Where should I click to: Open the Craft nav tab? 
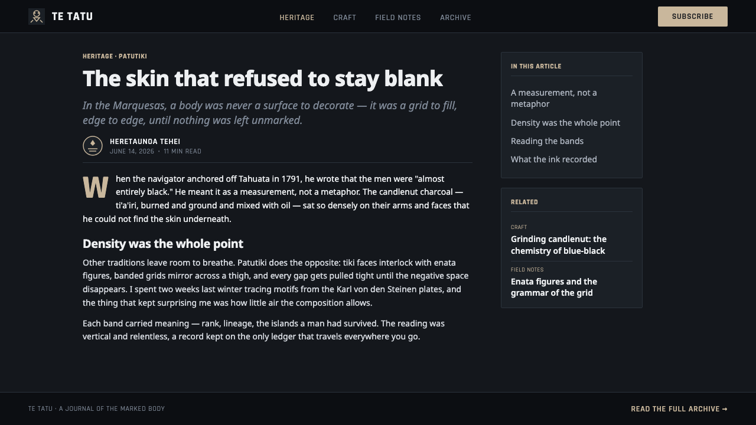point(345,17)
